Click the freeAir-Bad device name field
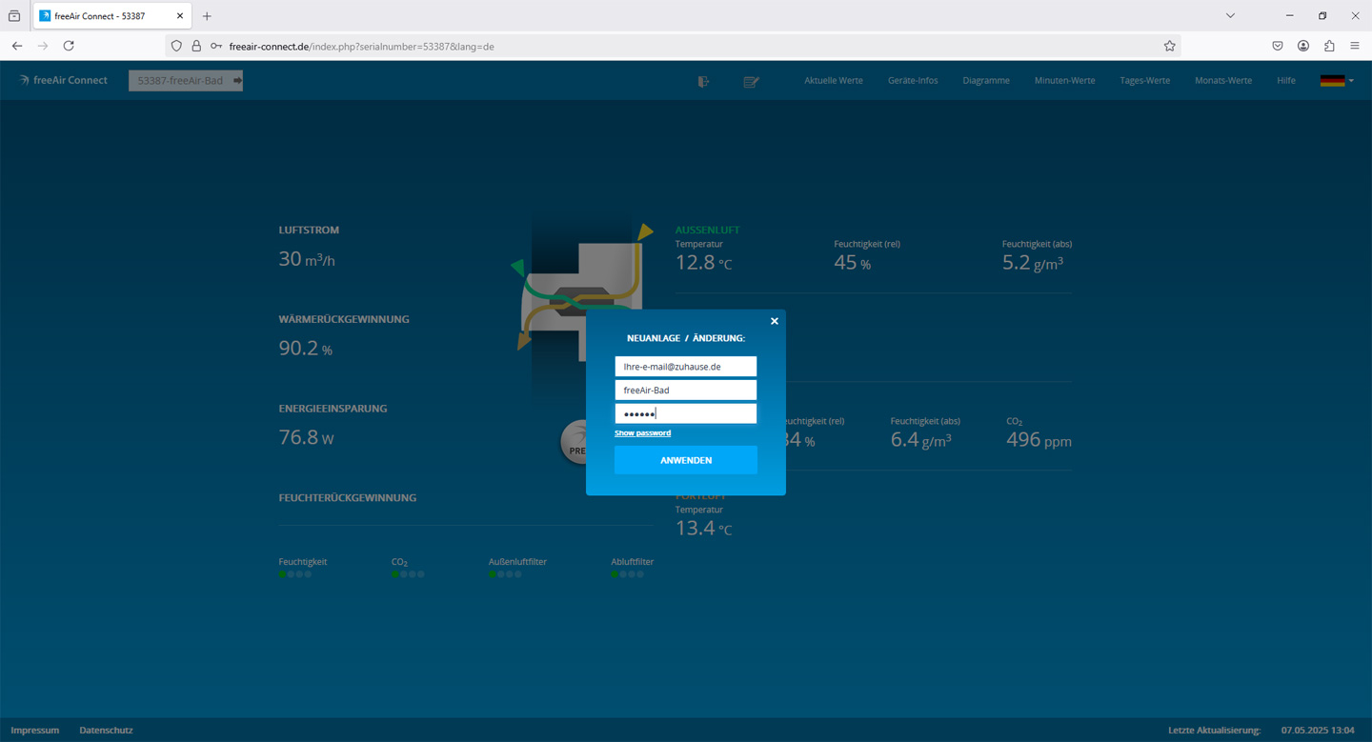The image size is (1372, 742). click(686, 391)
